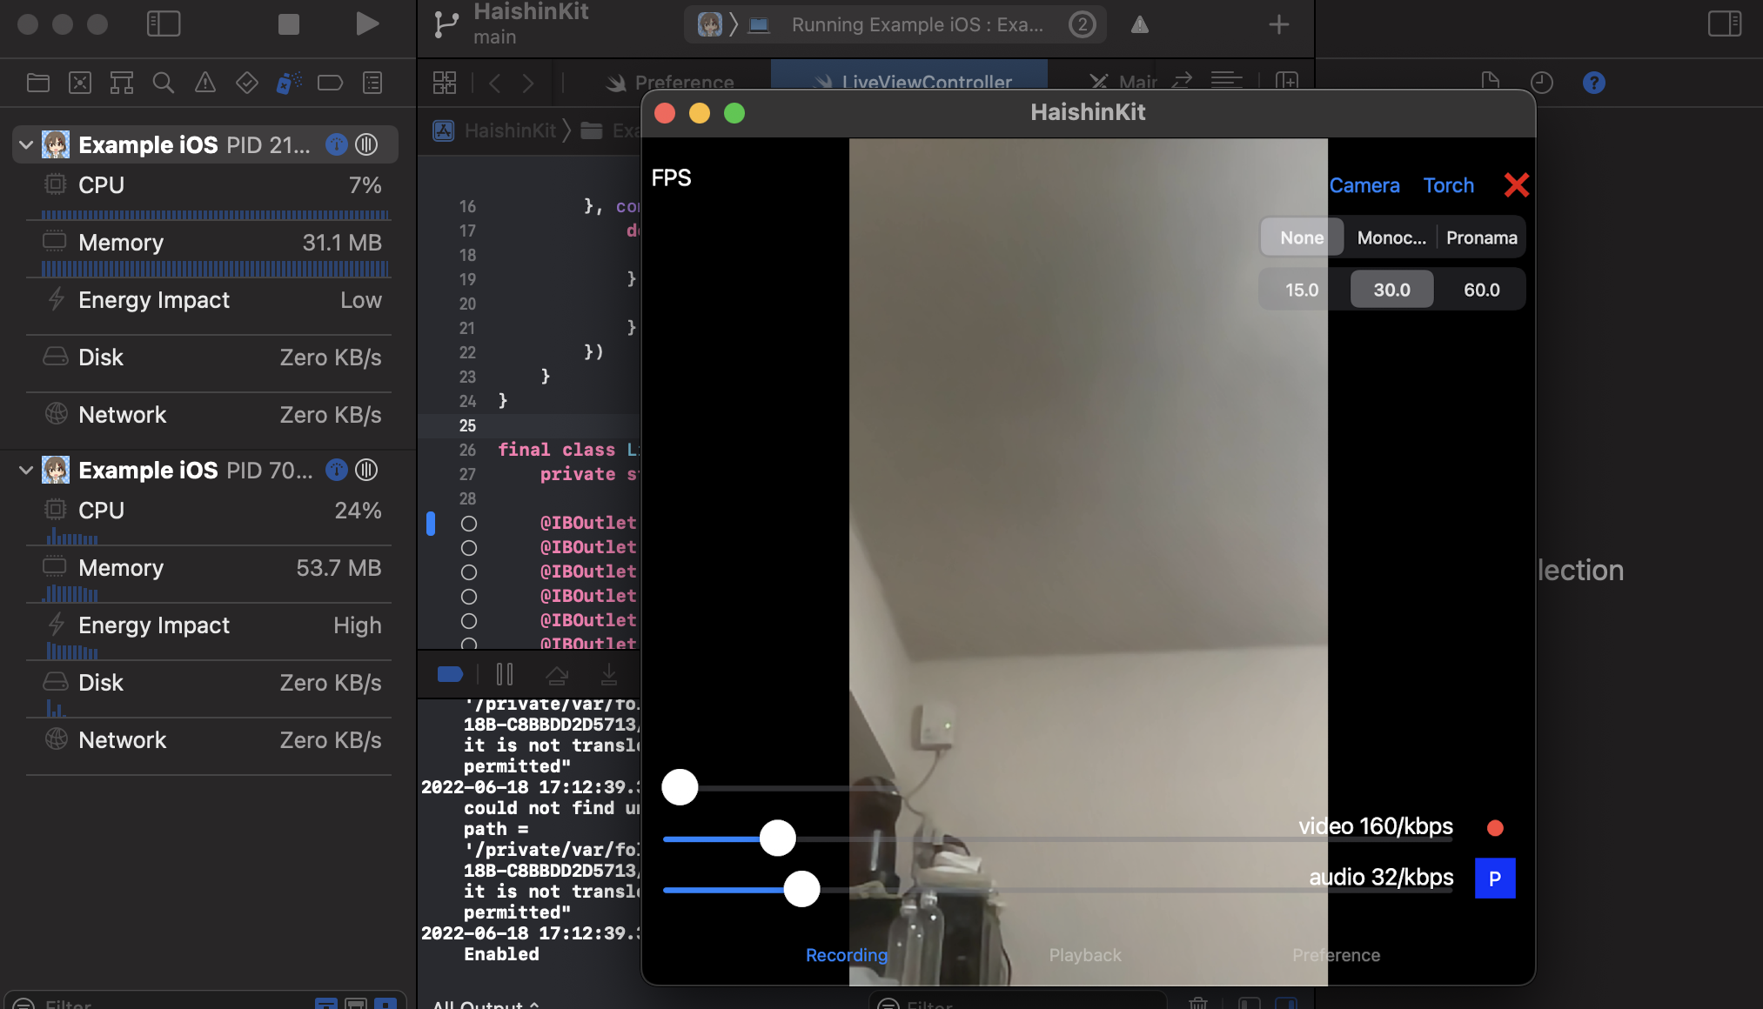
Task: Tap the Camera button
Action: click(1364, 185)
